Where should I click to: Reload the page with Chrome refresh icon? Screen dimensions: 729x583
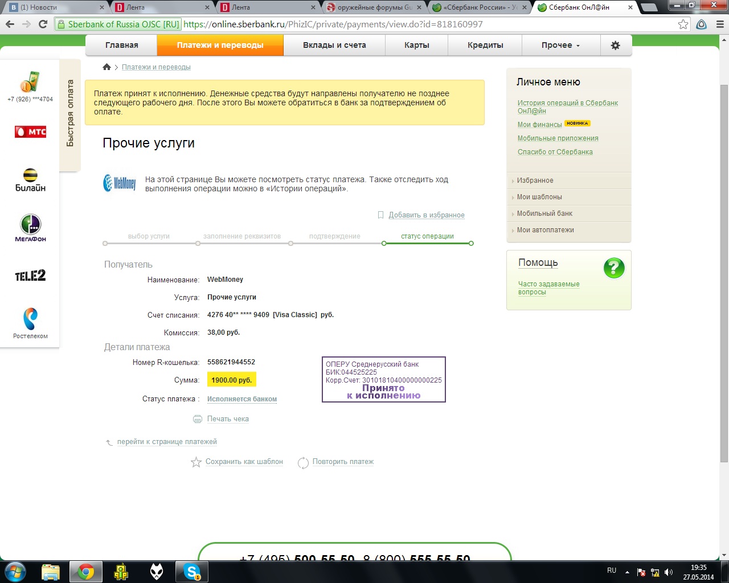[43, 24]
